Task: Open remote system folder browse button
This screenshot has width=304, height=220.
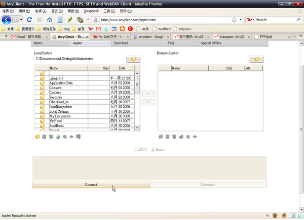Action: (256, 59)
